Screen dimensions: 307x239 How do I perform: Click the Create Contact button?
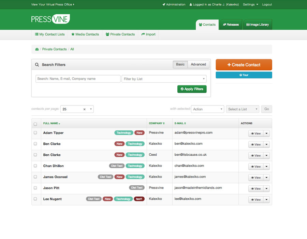[x=244, y=65]
